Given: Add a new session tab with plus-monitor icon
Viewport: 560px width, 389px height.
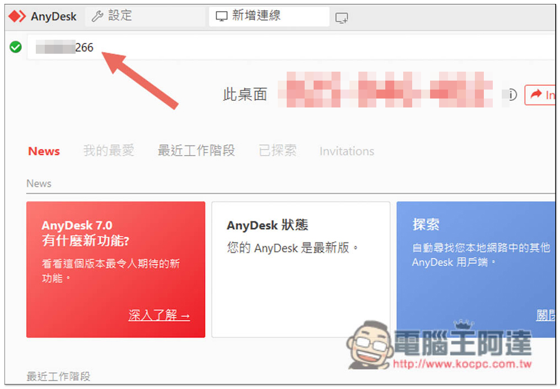Looking at the screenshot, I should 342,17.
